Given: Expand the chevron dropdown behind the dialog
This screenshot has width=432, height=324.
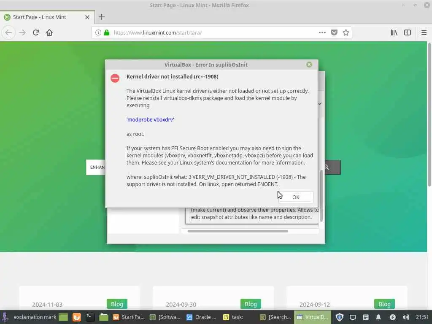Looking at the screenshot, I should pyautogui.click(x=320, y=104).
